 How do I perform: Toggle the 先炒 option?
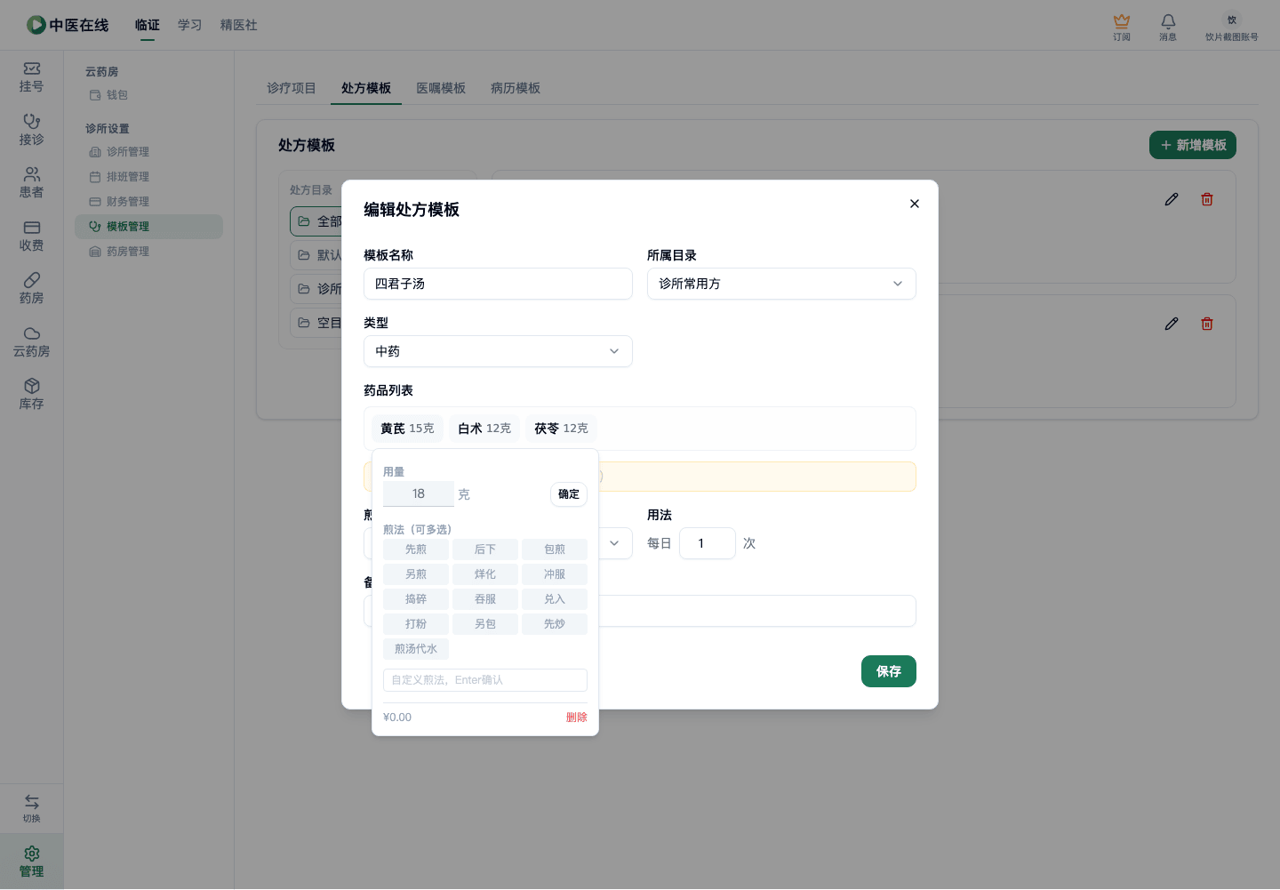[555, 624]
